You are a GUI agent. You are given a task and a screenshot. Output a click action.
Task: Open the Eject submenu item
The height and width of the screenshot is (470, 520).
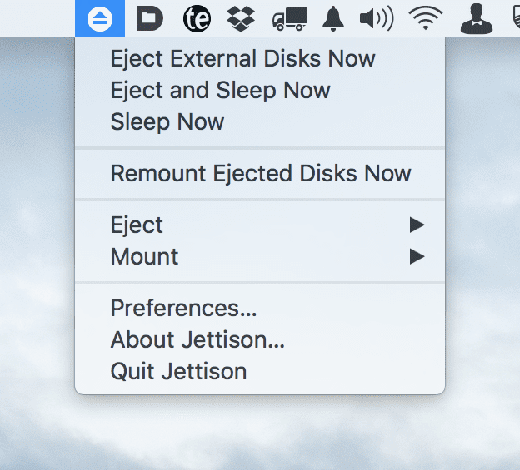point(137,225)
